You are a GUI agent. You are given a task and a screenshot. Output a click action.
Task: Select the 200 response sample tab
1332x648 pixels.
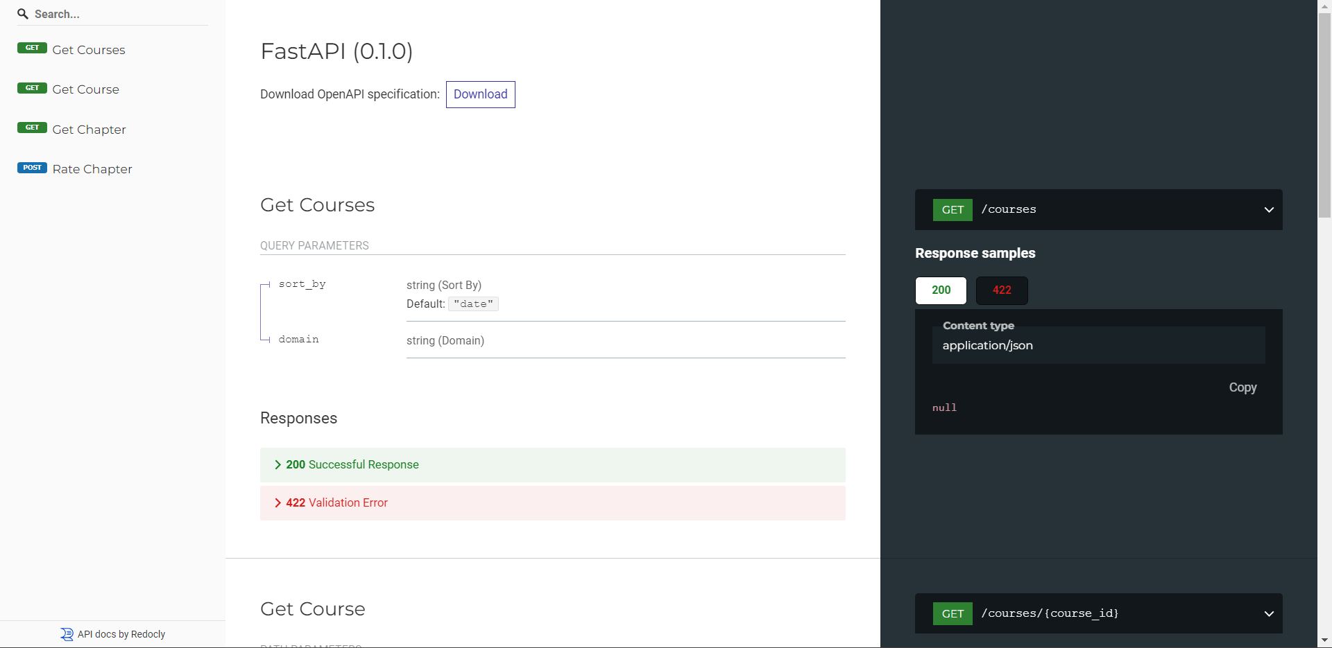point(941,290)
